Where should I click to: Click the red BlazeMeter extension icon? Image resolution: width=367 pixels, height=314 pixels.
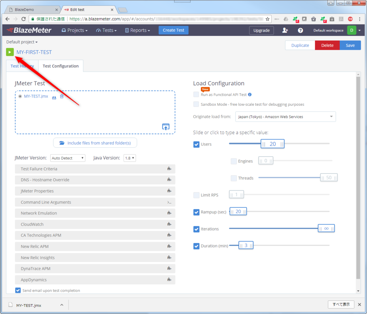[x=350, y=19]
